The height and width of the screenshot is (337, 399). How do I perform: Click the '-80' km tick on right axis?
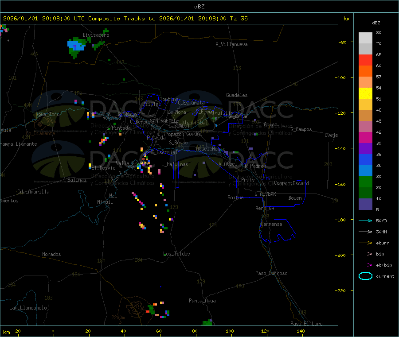coord(343,42)
